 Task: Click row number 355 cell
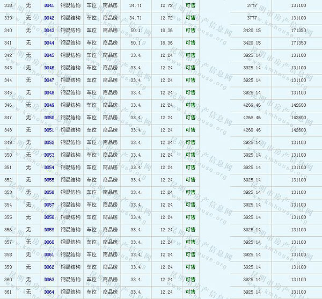tap(8, 217)
